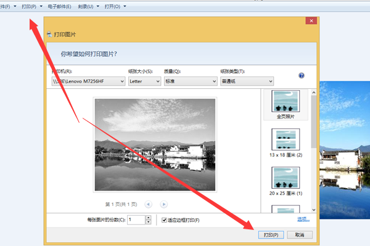Select the 13 x 18 厘米 (2) layout
The image size is (370, 246).
tap(286, 142)
